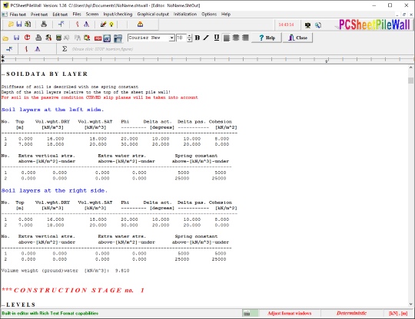Click sheet pile profile icon in main toolbar
Screen dimensions: 415x319
pos(61,25)
